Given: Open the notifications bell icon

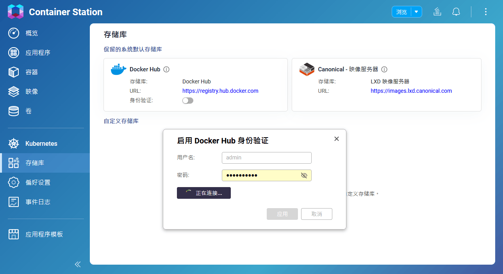Looking at the screenshot, I should [x=456, y=12].
